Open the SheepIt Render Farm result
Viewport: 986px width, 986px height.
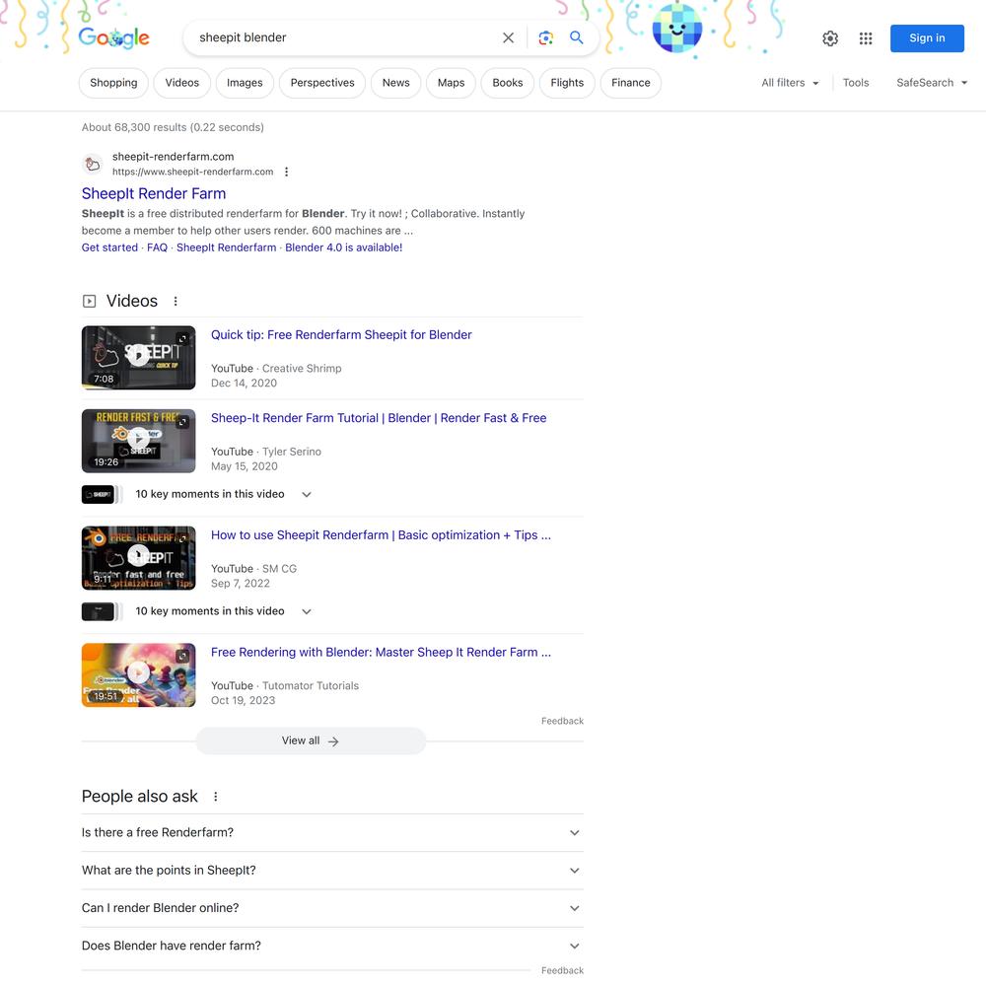[x=154, y=193]
